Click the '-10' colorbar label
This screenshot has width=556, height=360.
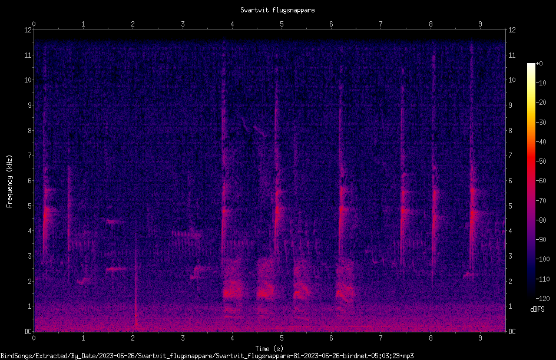541,83
